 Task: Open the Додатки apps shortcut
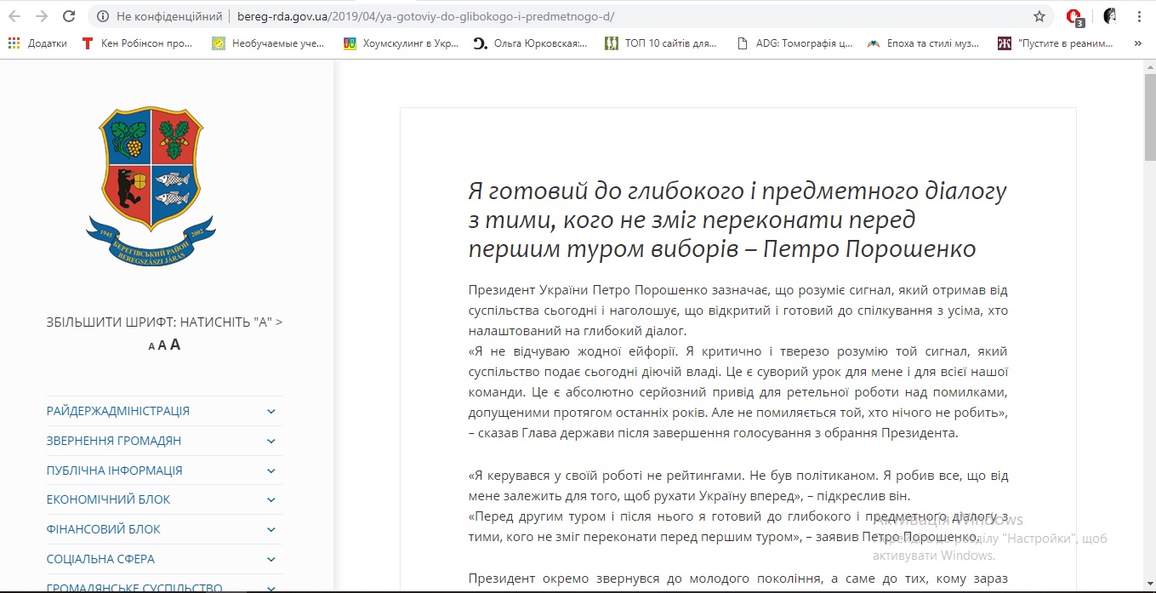pos(37,43)
